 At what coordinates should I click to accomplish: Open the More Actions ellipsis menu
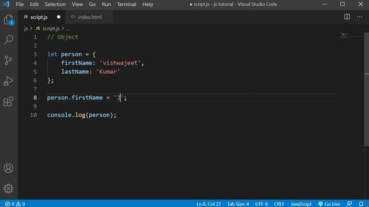[x=359, y=17]
